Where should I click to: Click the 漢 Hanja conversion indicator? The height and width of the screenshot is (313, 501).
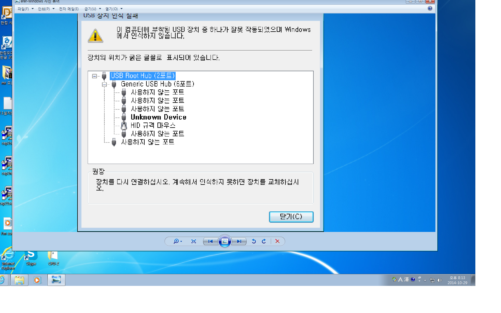(406, 280)
